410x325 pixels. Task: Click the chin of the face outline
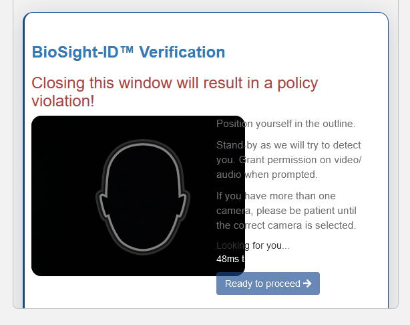tap(142, 250)
